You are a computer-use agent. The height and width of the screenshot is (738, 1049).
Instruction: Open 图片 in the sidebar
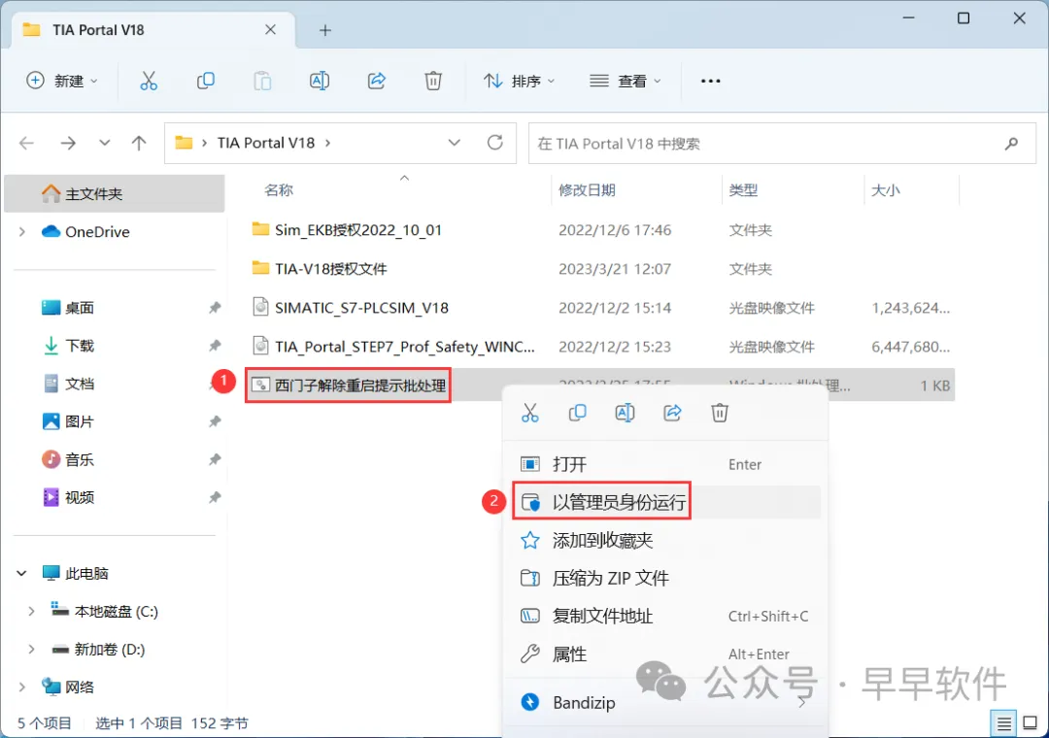80,421
